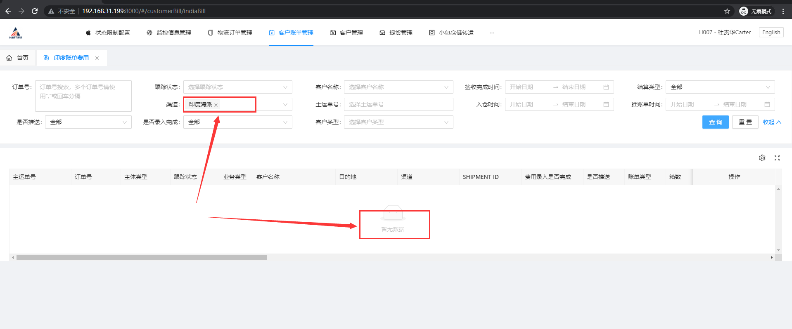Click the horizontal table scrollbar
792x329 pixels.
pyautogui.click(x=142, y=257)
